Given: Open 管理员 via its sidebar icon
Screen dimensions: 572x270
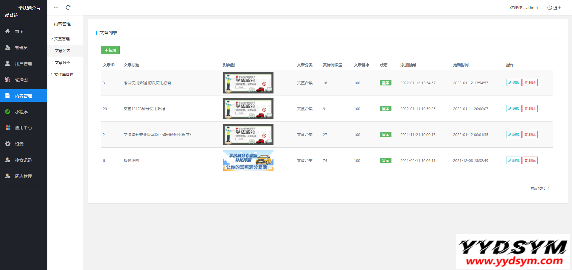Looking at the screenshot, I should coord(8,47).
